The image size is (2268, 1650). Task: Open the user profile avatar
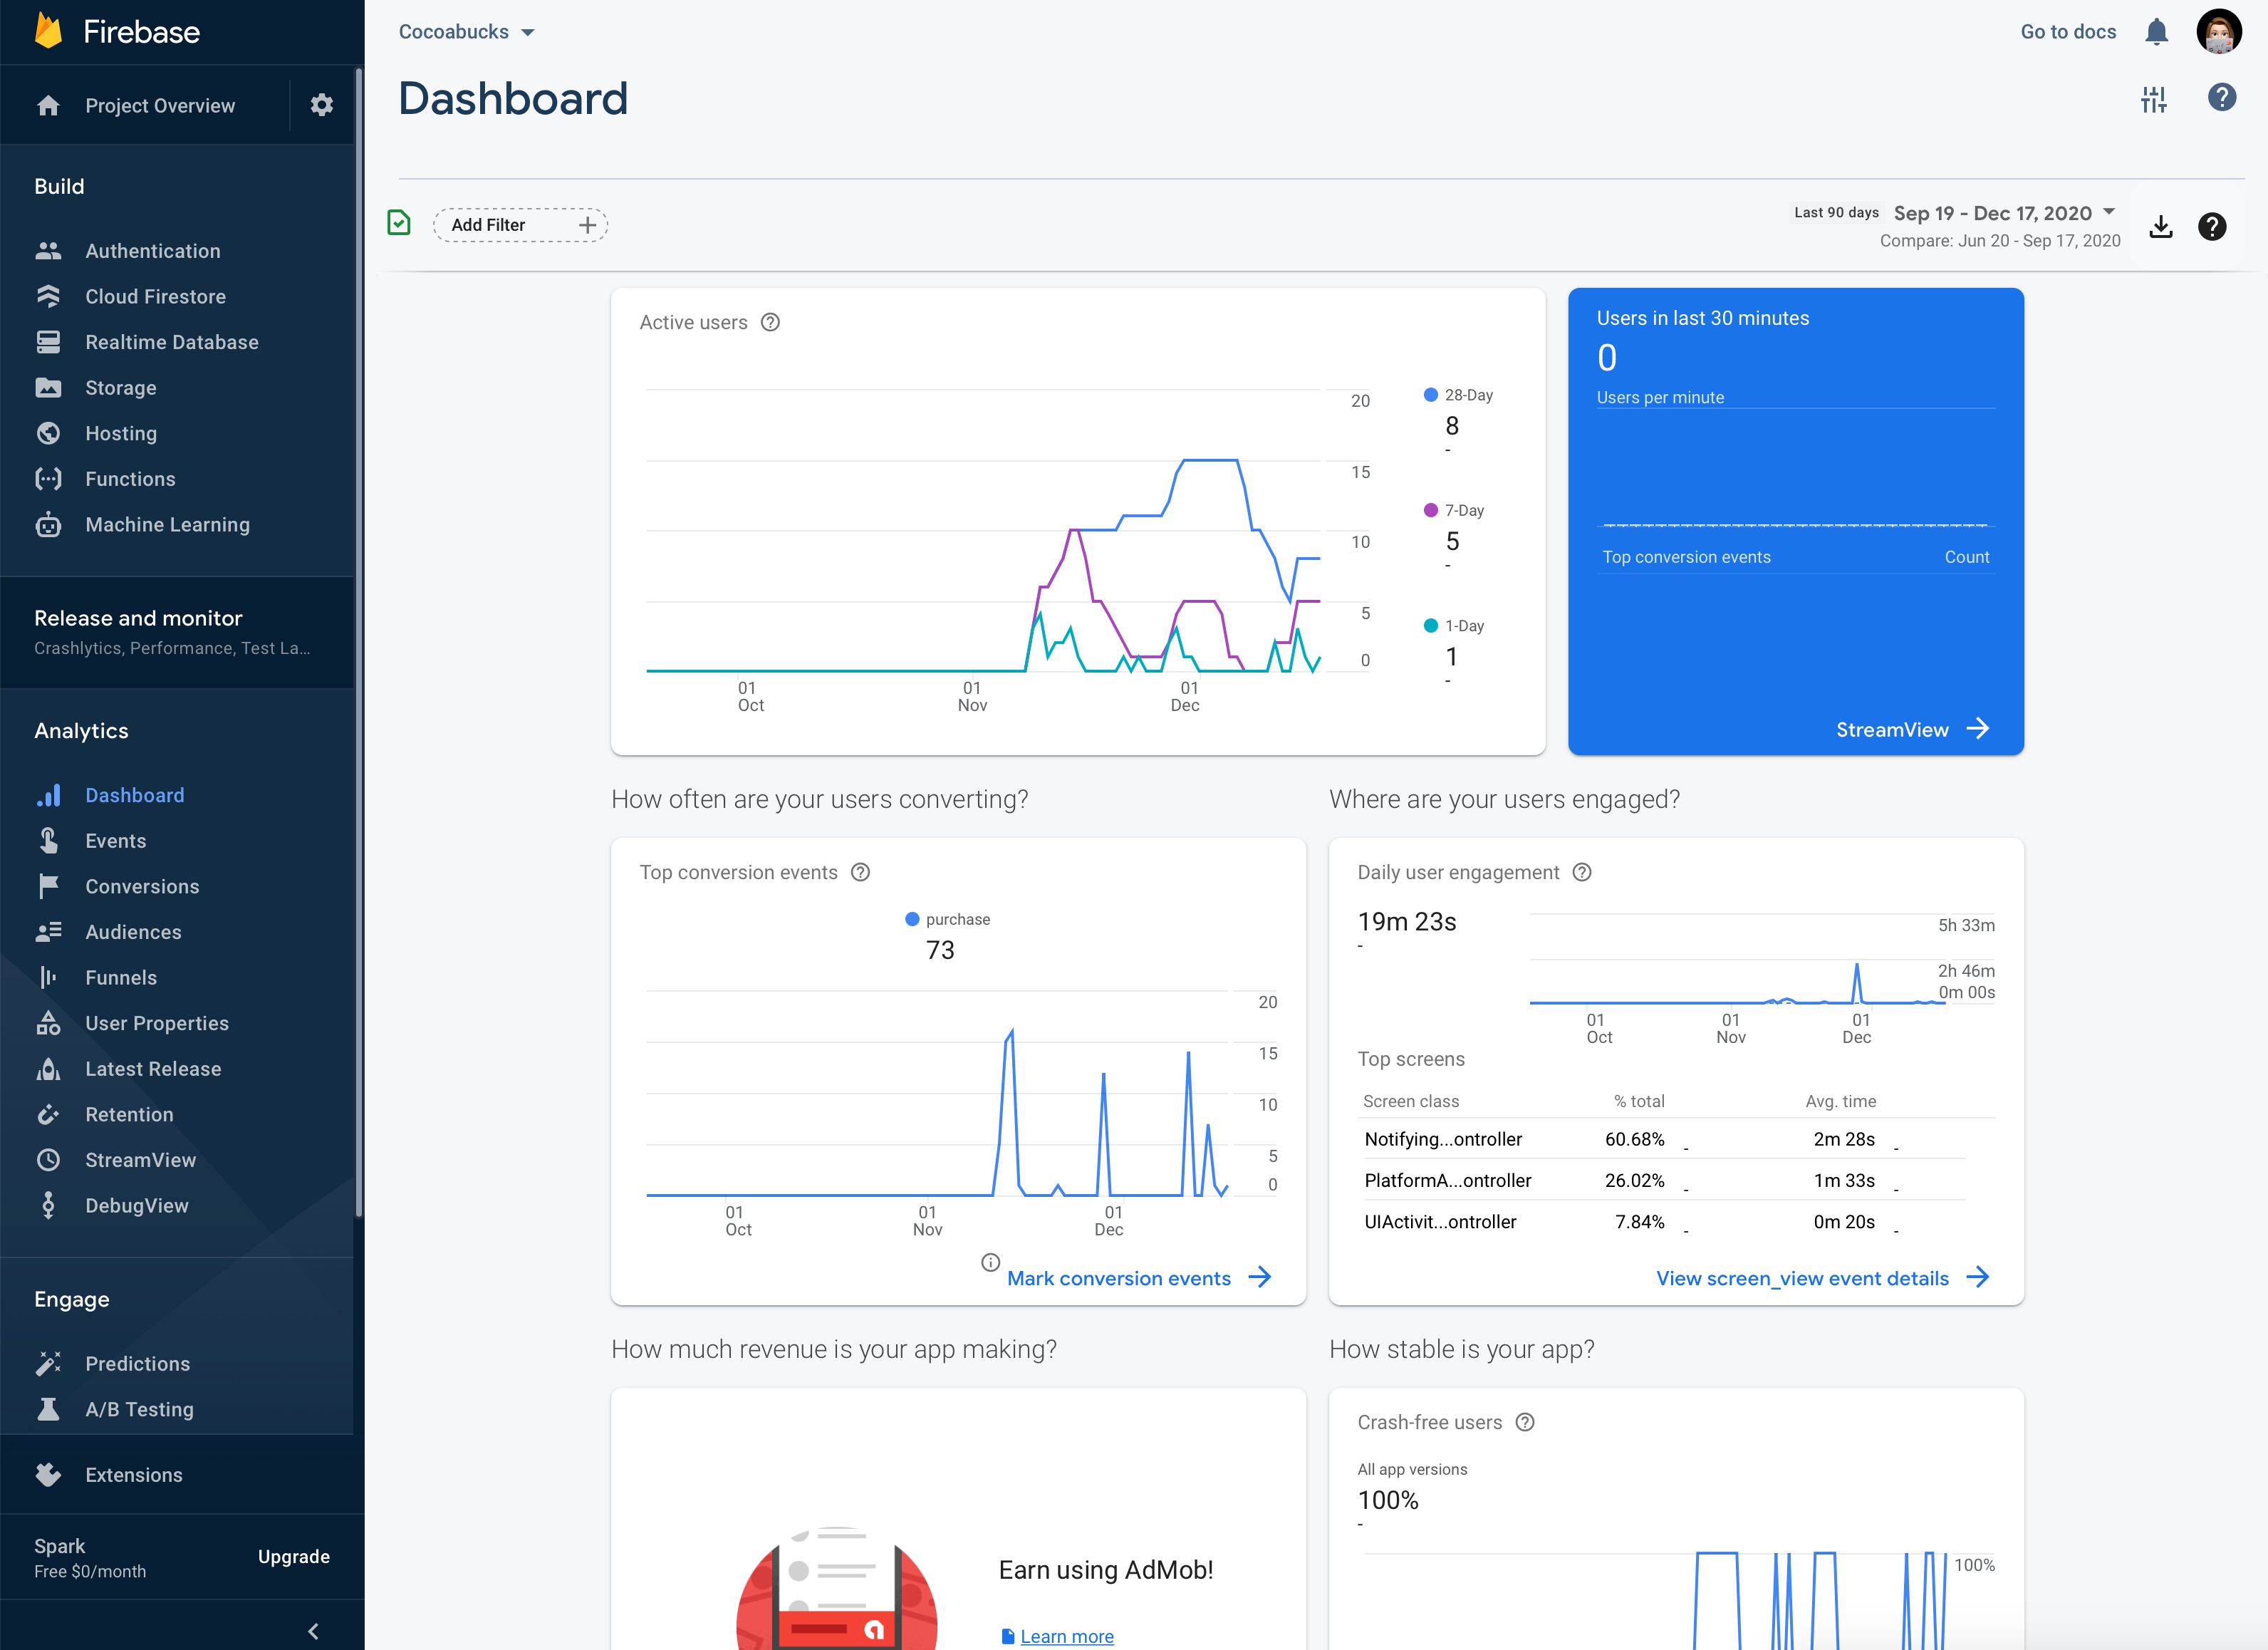2219,32
